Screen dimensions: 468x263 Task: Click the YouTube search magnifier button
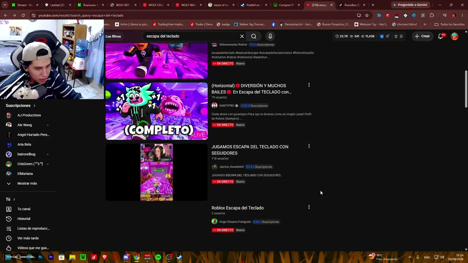[x=254, y=36]
